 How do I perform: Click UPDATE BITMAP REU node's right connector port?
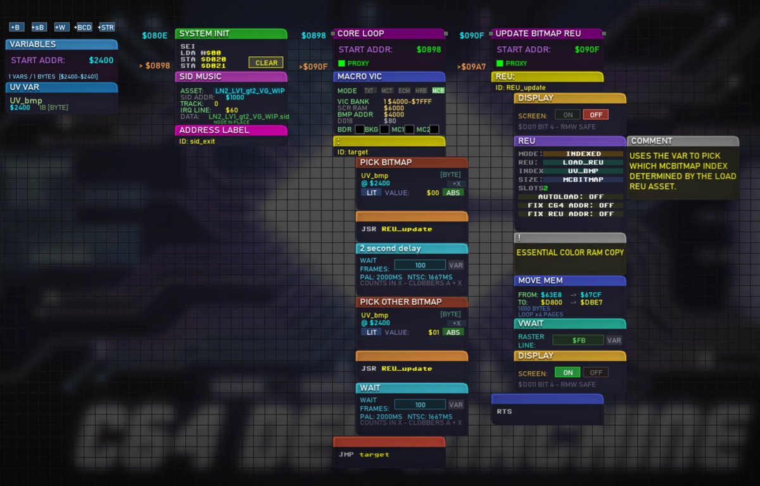[x=604, y=34]
